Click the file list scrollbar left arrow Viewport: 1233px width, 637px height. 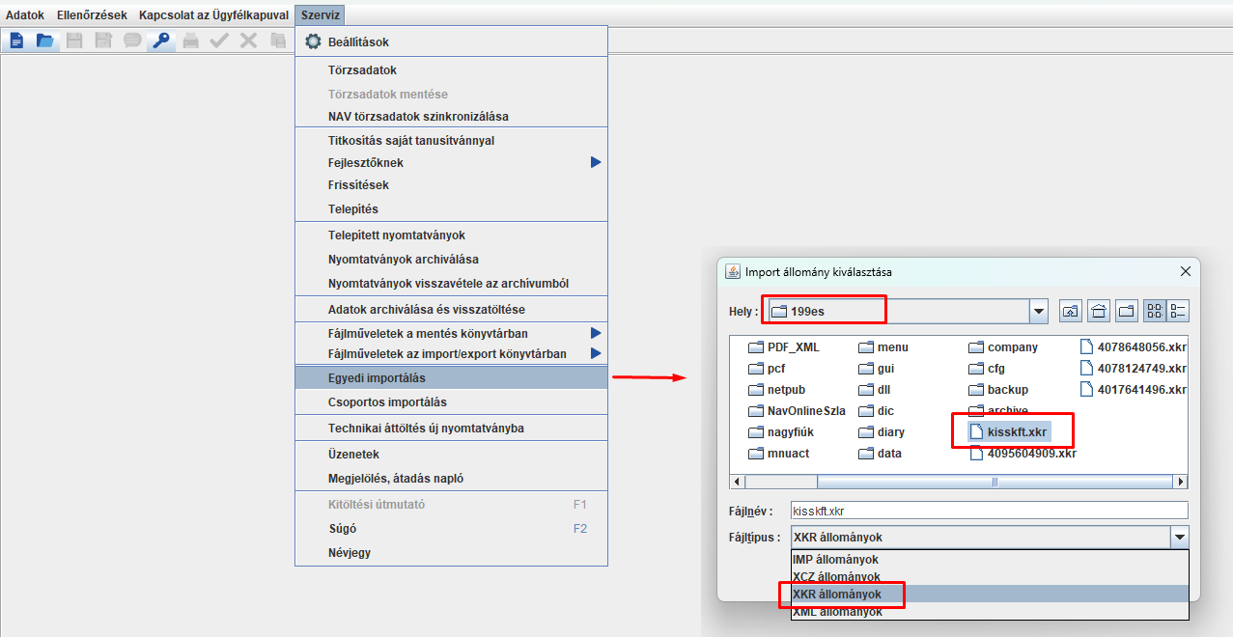[739, 482]
